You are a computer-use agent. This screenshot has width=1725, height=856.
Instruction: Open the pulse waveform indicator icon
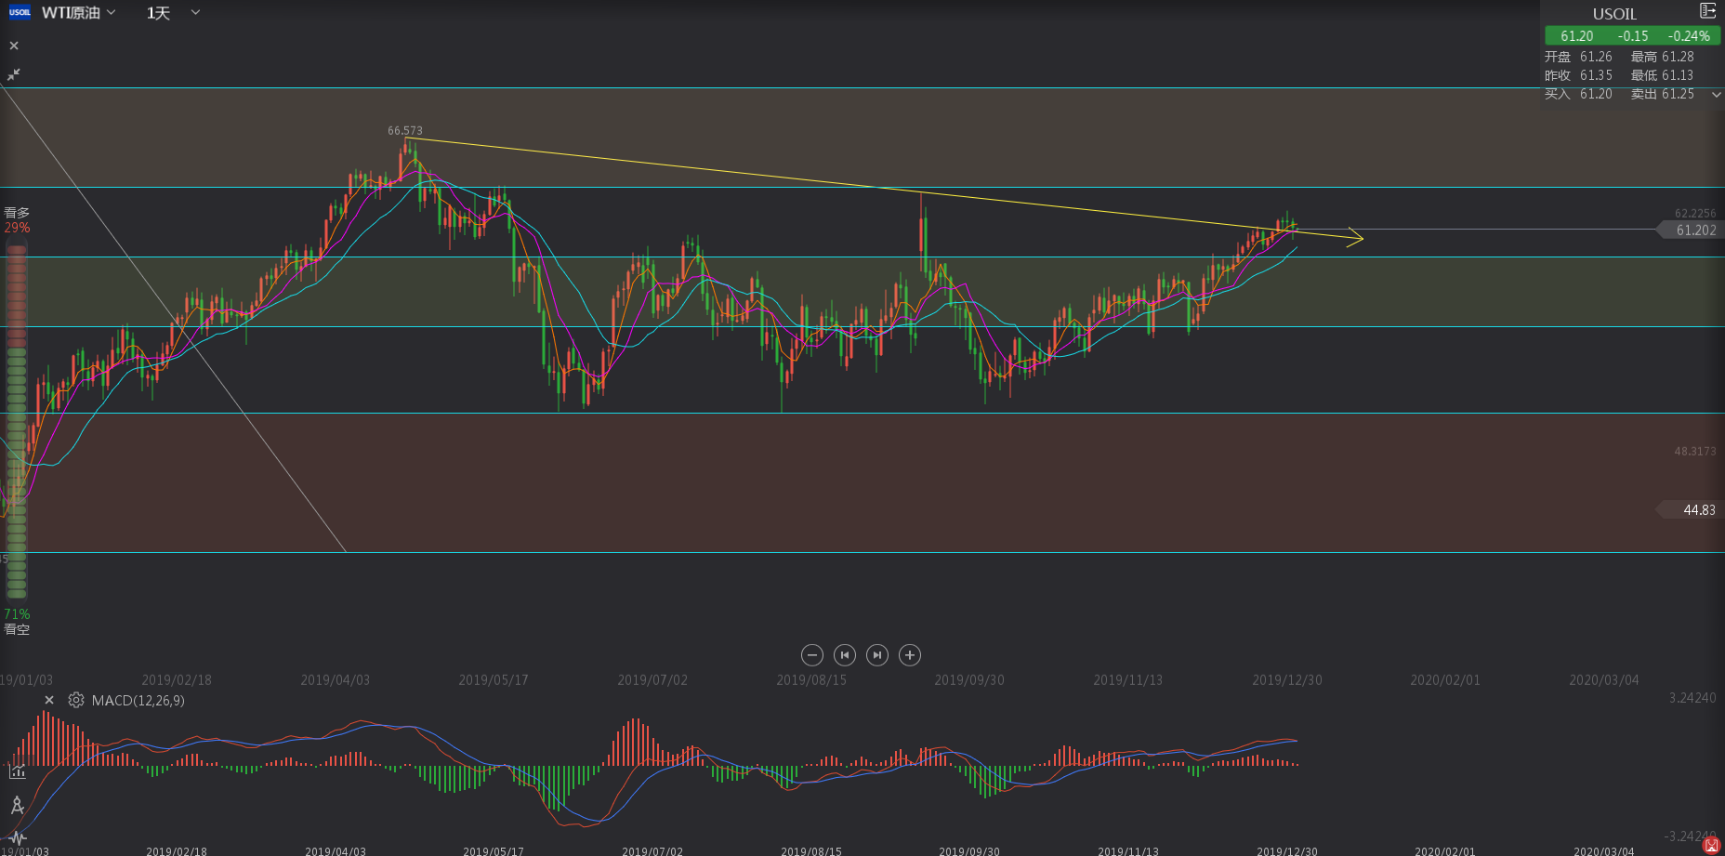pos(17,837)
